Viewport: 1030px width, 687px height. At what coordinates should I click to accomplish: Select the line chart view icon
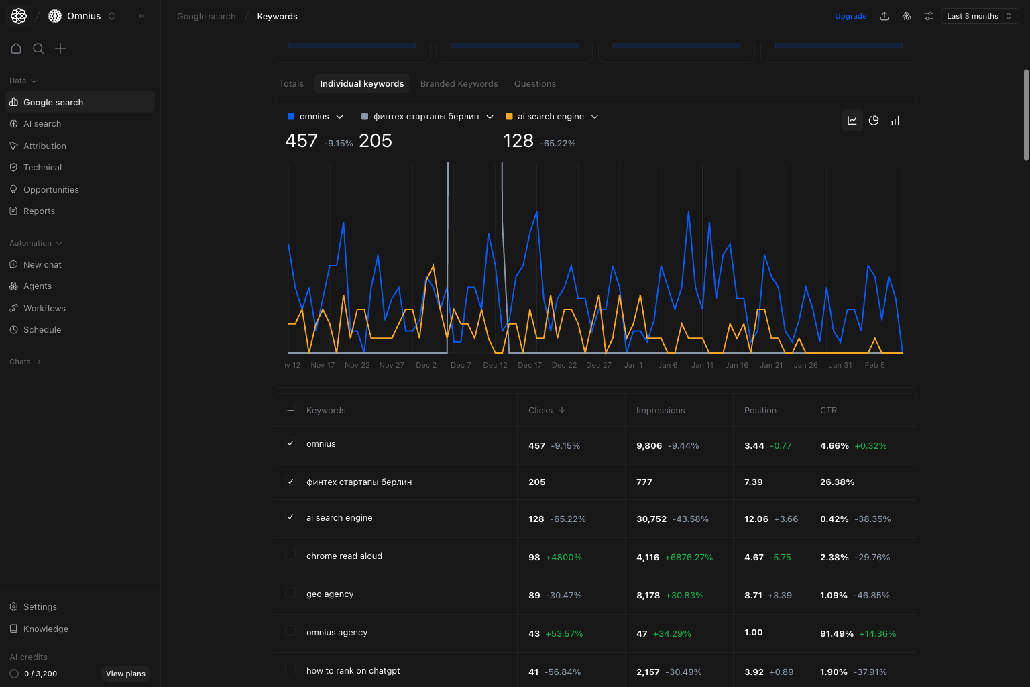[852, 121]
